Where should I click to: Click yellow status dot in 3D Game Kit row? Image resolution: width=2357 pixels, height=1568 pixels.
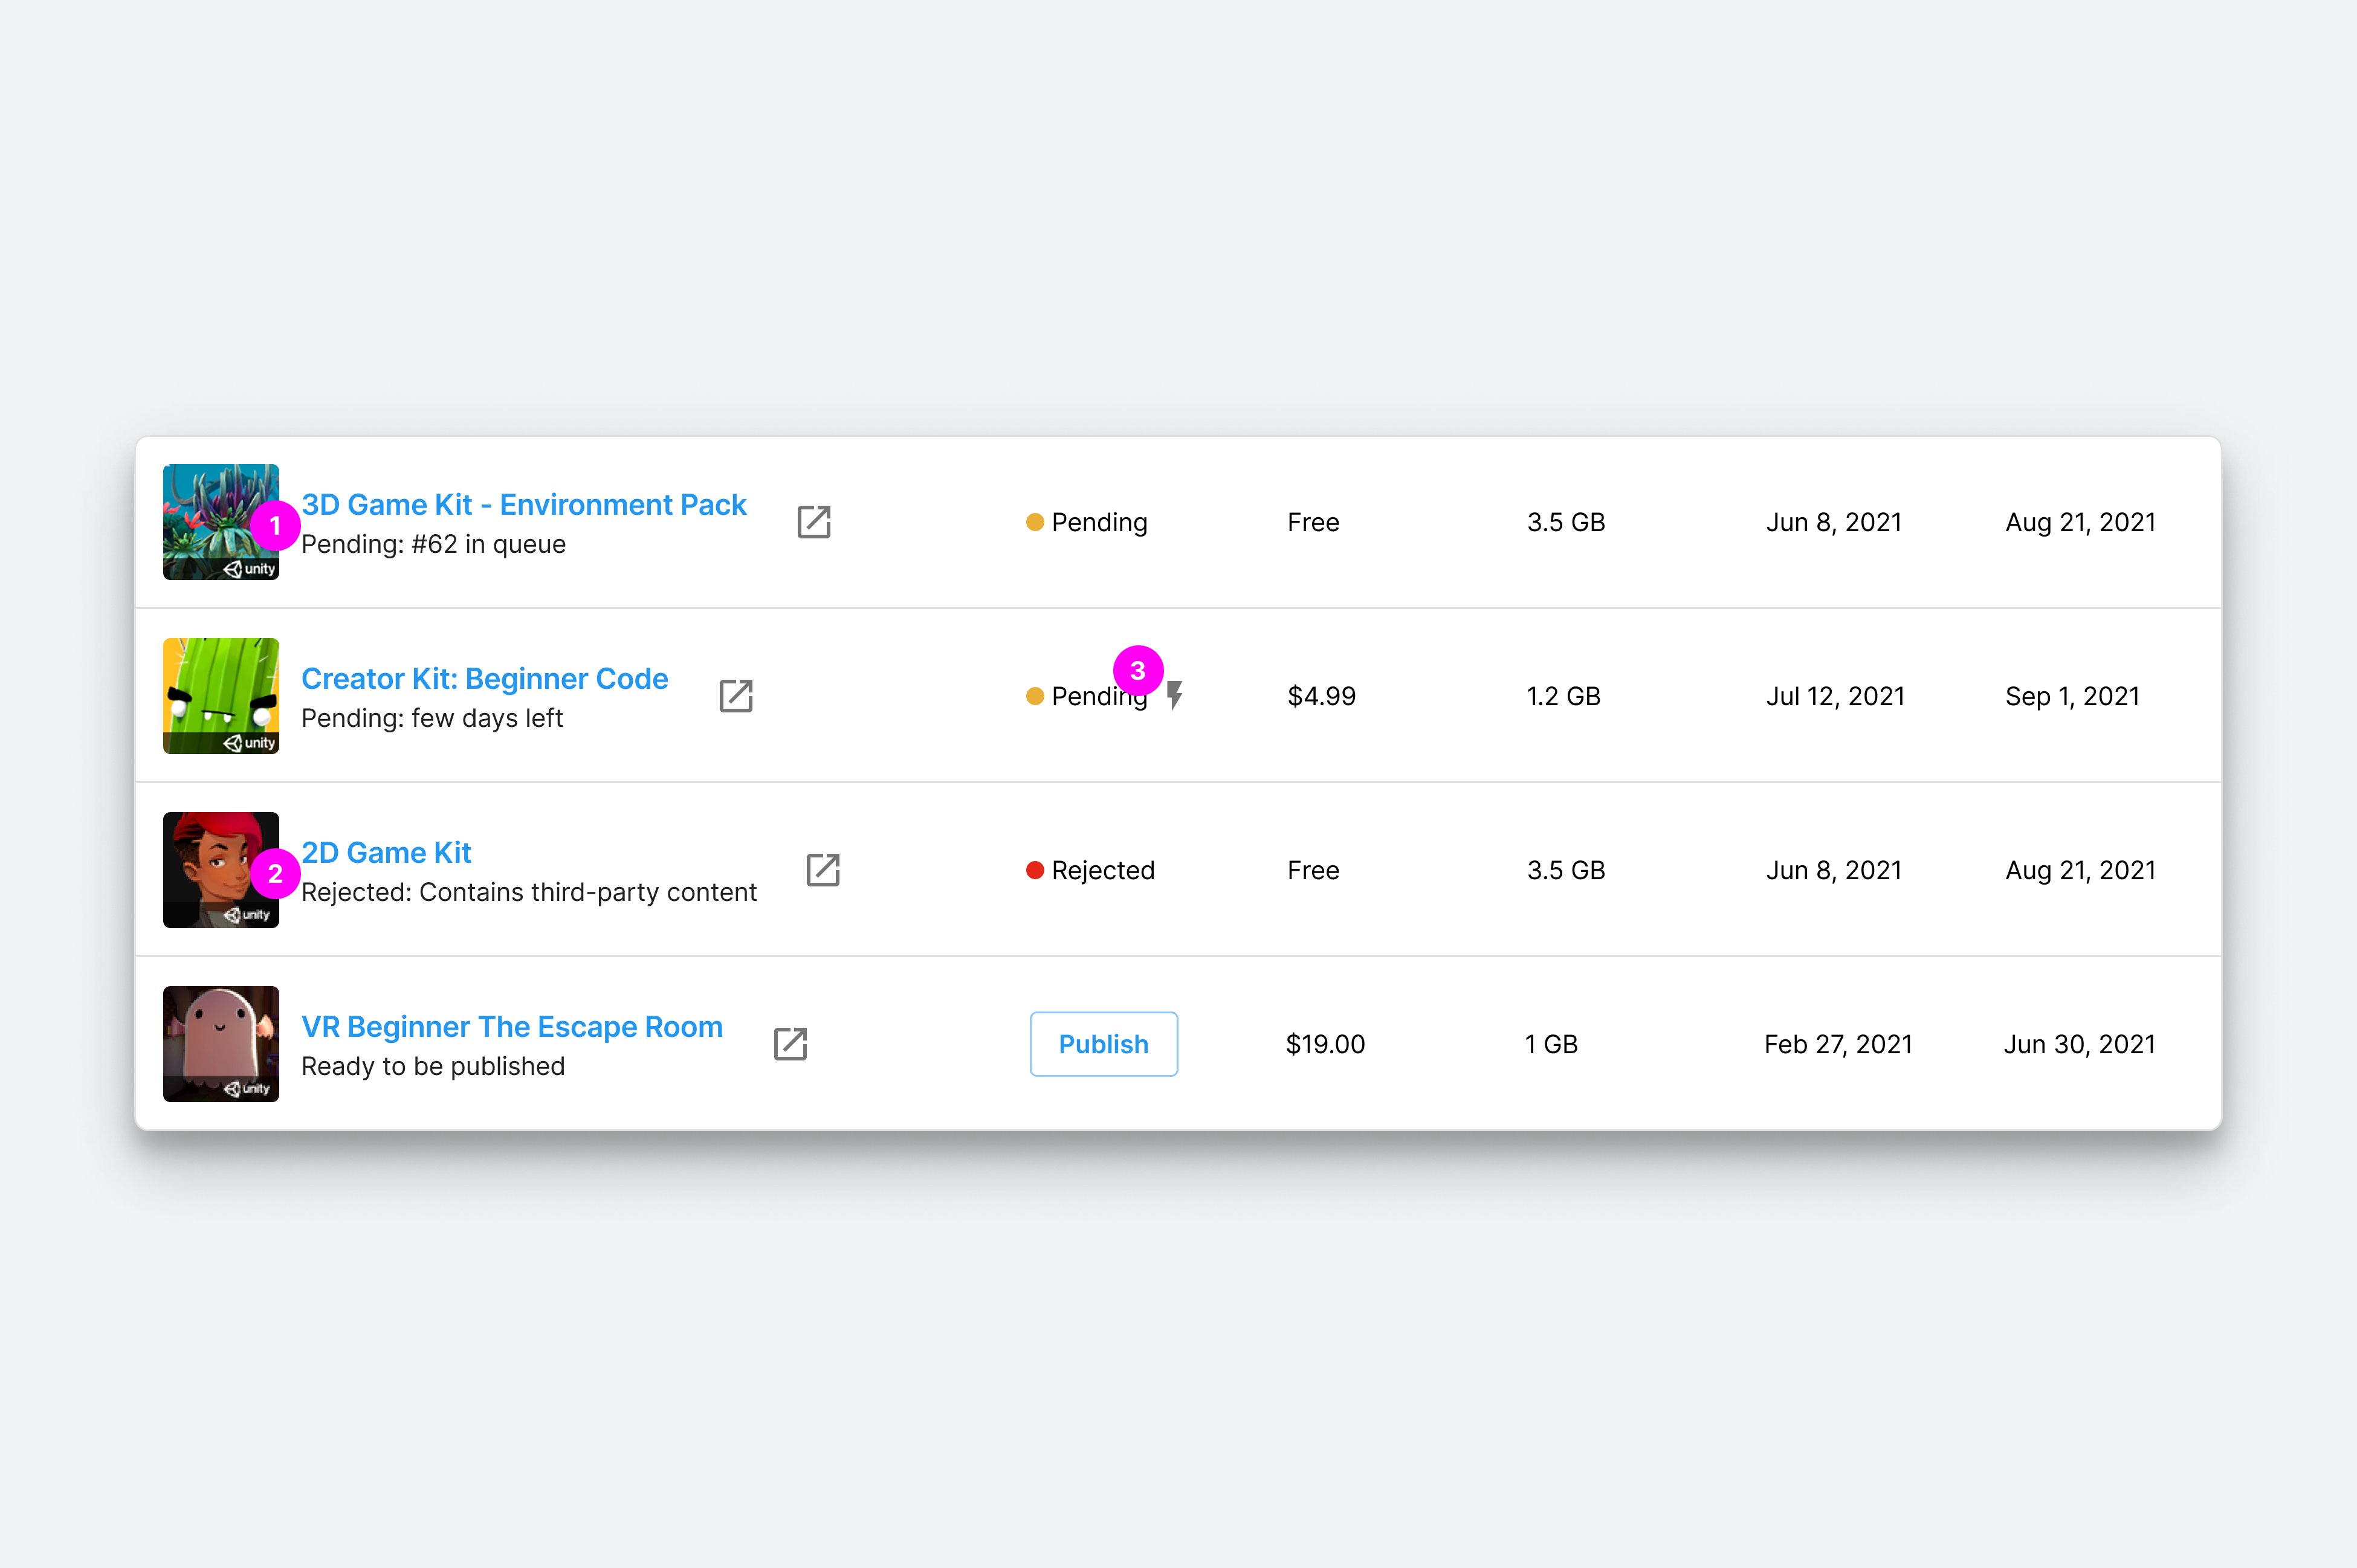[1035, 522]
